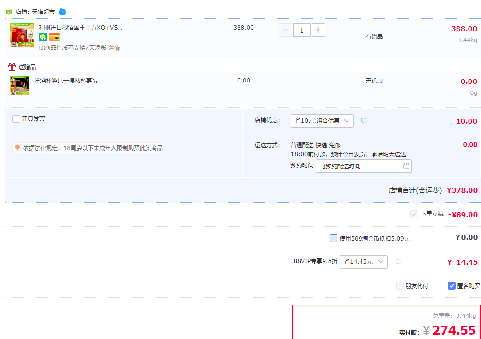Click the Tmall cat icon beside 店铺
This screenshot has height=339, width=481.
point(9,12)
